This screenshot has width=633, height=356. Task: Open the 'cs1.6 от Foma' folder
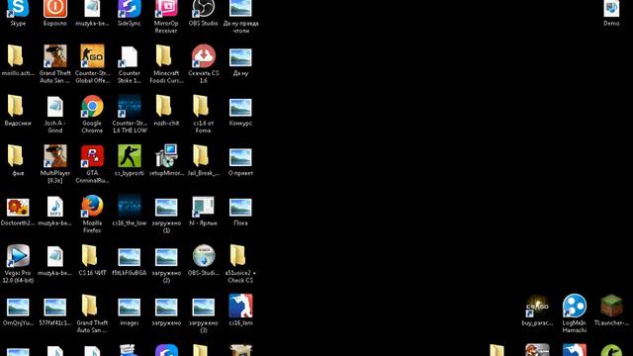coord(201,106)
